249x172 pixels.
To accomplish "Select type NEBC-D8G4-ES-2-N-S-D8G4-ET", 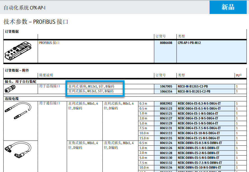I will point(198,118).
